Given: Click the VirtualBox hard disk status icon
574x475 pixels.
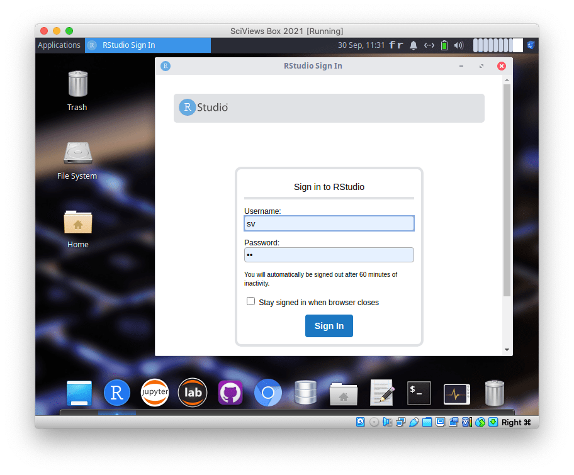Looking at the screenshot, I should tap(360, 422).
